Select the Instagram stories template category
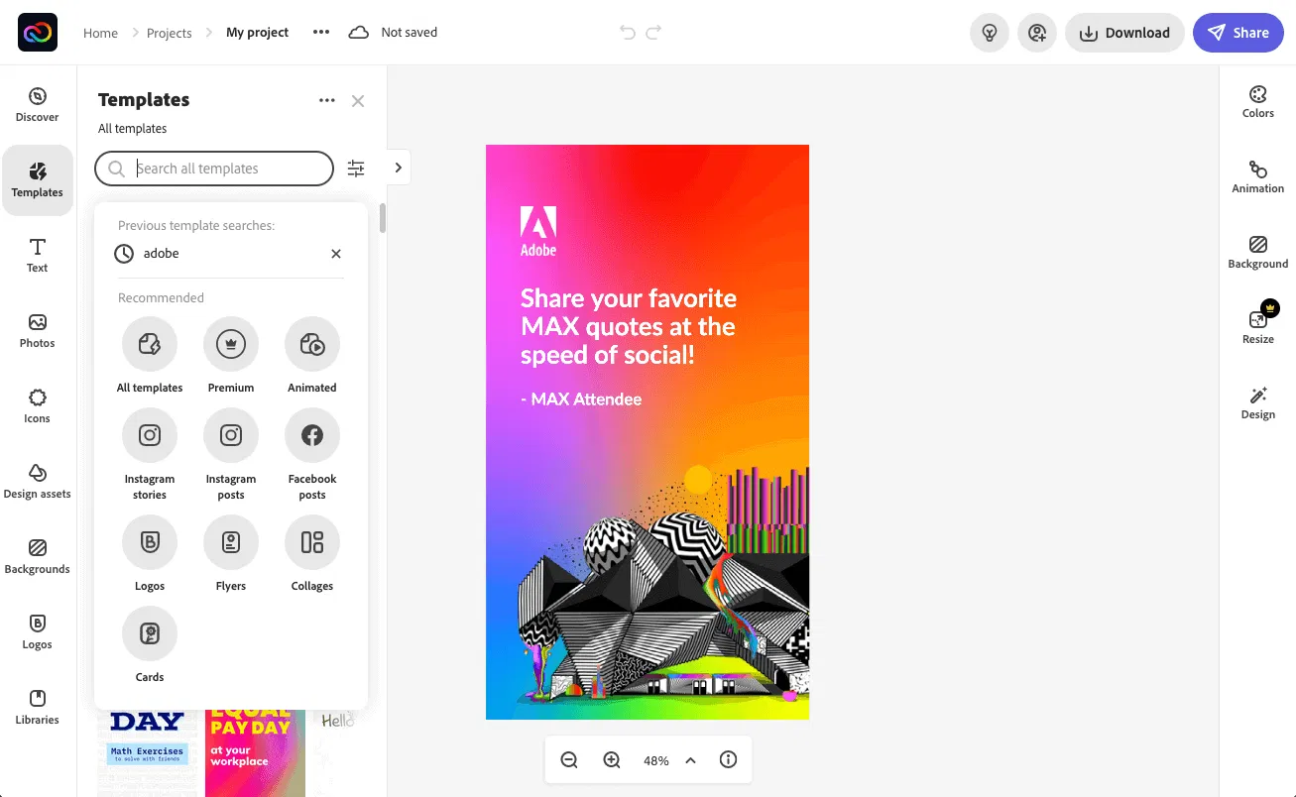1296x797 pixels. coord(150,436)
